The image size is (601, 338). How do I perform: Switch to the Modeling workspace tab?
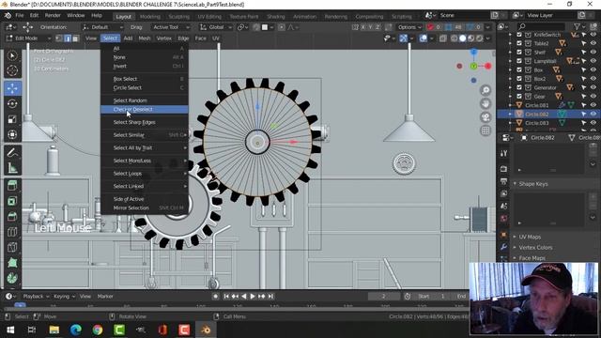150,17
